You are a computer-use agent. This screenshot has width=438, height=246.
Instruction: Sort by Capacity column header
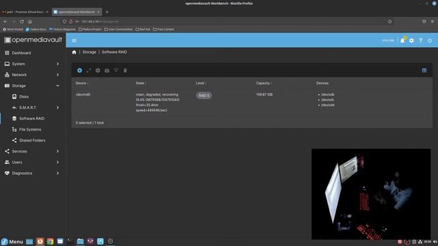(263, 83)
